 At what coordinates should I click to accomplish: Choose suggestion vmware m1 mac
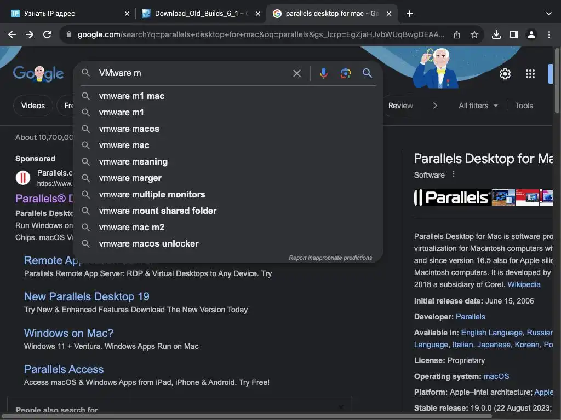point(228,96)
